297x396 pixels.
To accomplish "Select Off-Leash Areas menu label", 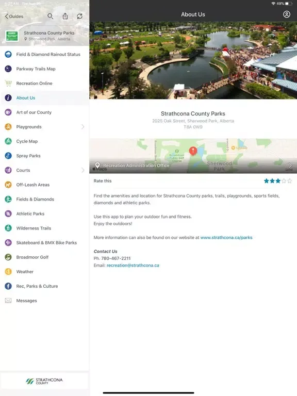I will tap(33, 185).
